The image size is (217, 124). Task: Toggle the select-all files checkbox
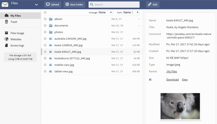tap(45, 12)
